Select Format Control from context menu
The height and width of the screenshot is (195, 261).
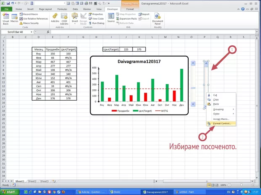[221, 124]
